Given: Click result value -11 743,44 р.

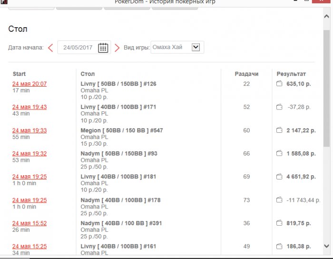Looking at the screenshot, I should pos(304,200).
